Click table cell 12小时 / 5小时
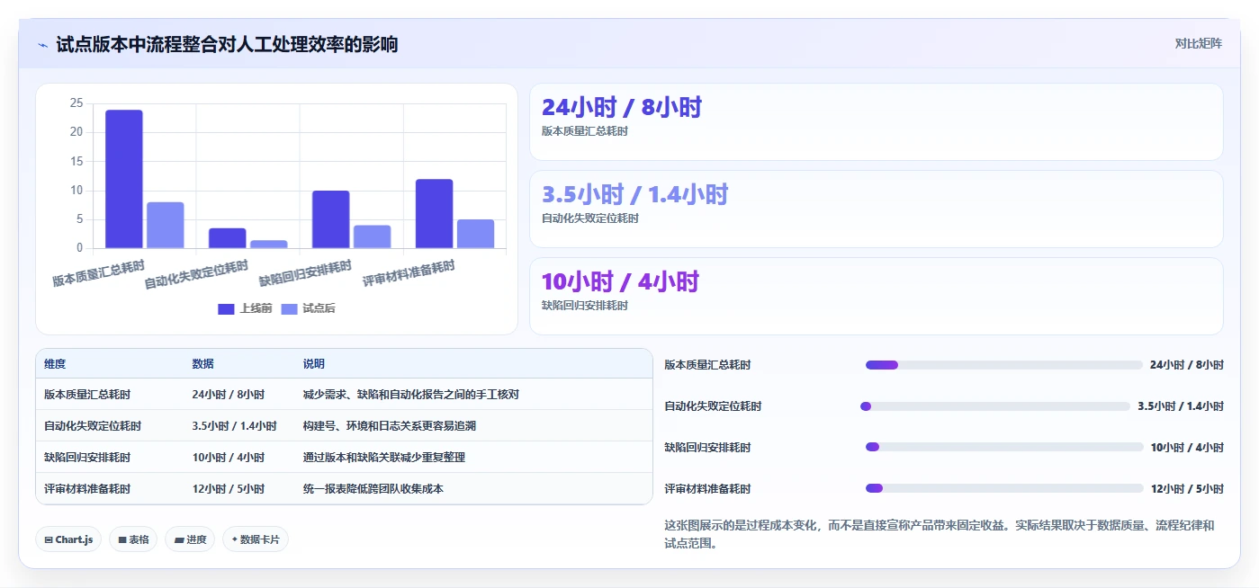 pos(229,489)
